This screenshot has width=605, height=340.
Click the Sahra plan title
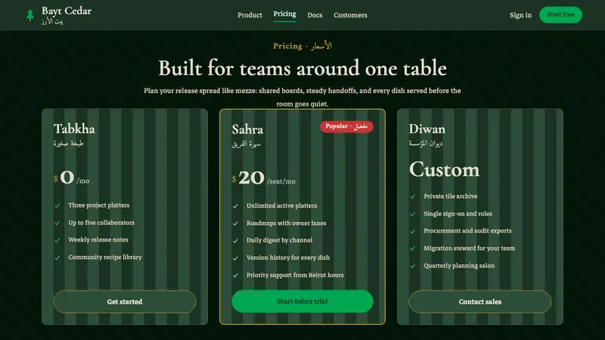point(247,129)
